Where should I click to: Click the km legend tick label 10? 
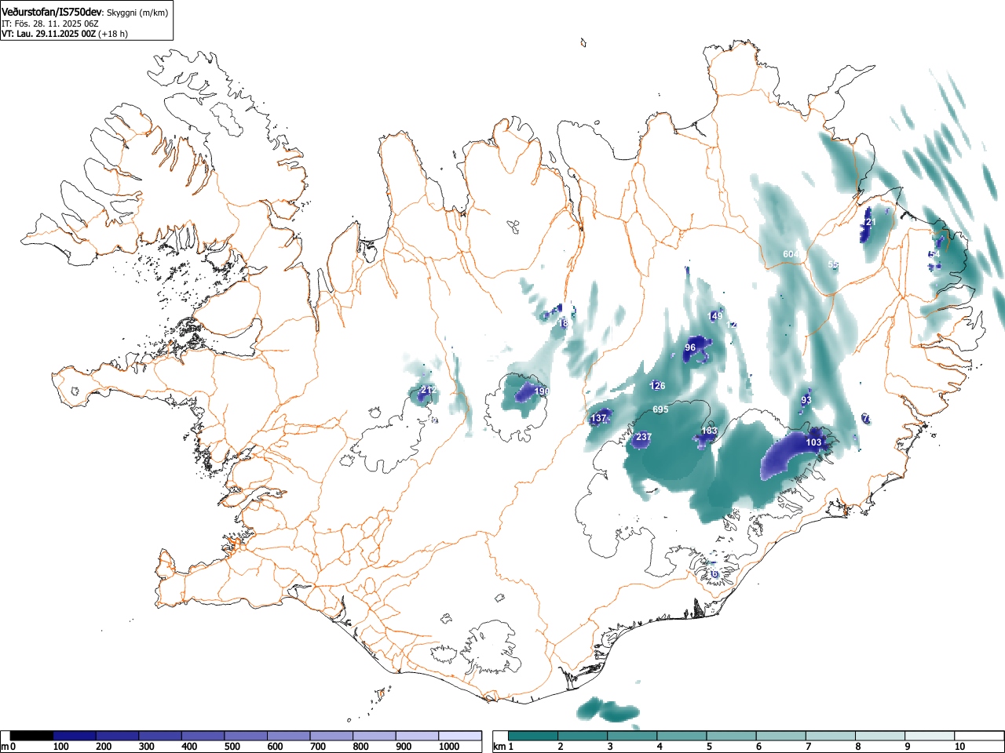[x=959, y=747]
